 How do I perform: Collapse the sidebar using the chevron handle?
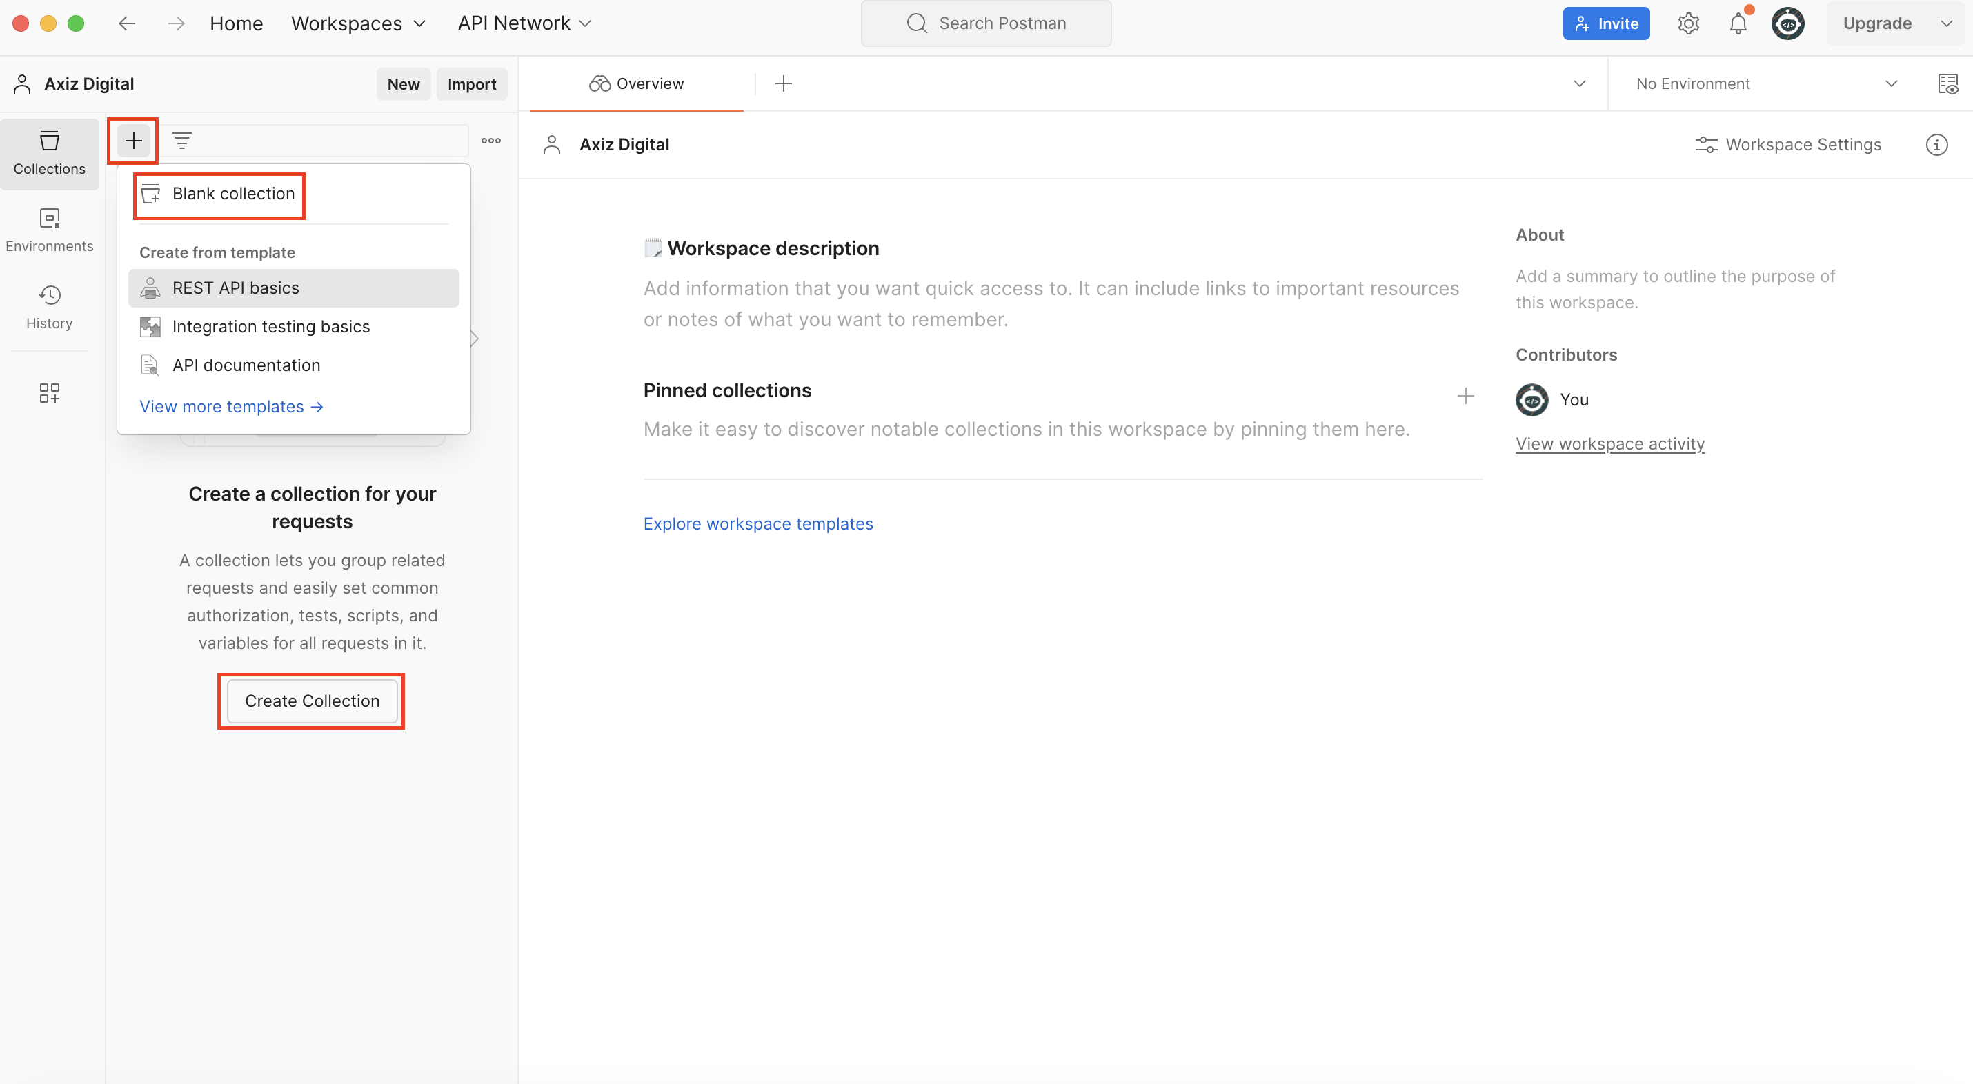point(475,339)
